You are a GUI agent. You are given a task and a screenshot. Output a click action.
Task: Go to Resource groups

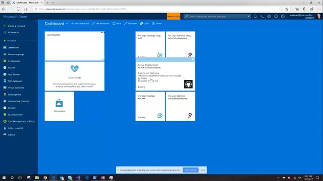pyautogui.click(x=16, y=54)
